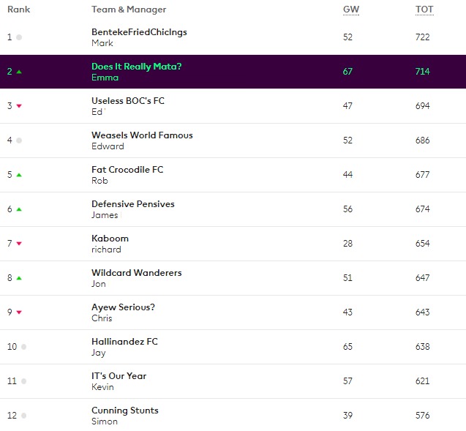Viewport: 466px width, 431px height.
Task: Open the Does It Really Mata? team
Action: (x=136, y=67)
